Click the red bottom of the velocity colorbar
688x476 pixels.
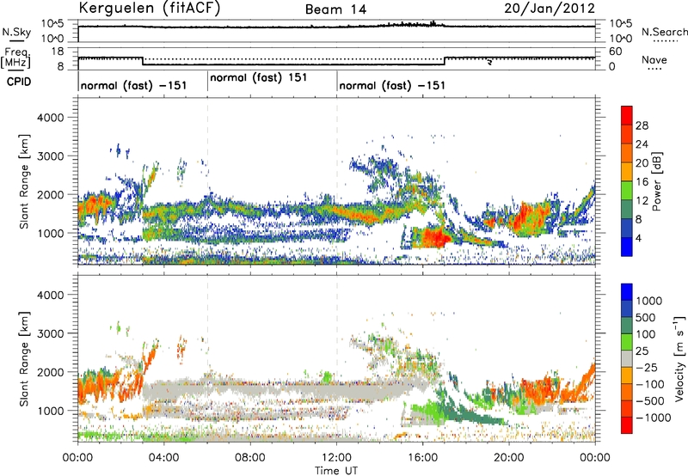(x=627, y=425)
